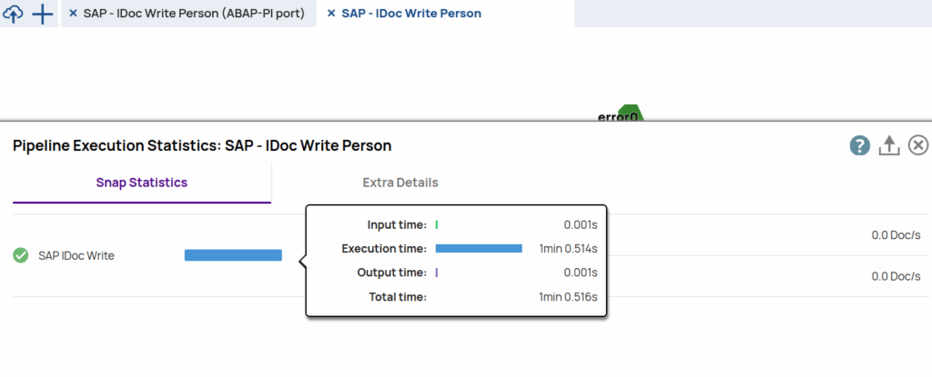Screen dimensions: 932x377
Task: Click the SAP IDoc Write duration bar
Action: click(233, 255)
